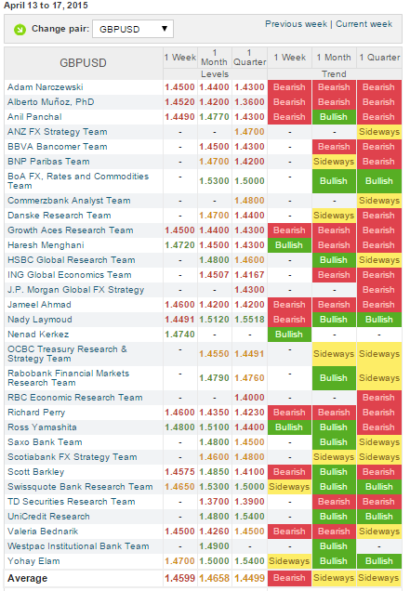The image size is (410, 591).
Task: Open Adam Narczewski's profile link
Action: 46,87
